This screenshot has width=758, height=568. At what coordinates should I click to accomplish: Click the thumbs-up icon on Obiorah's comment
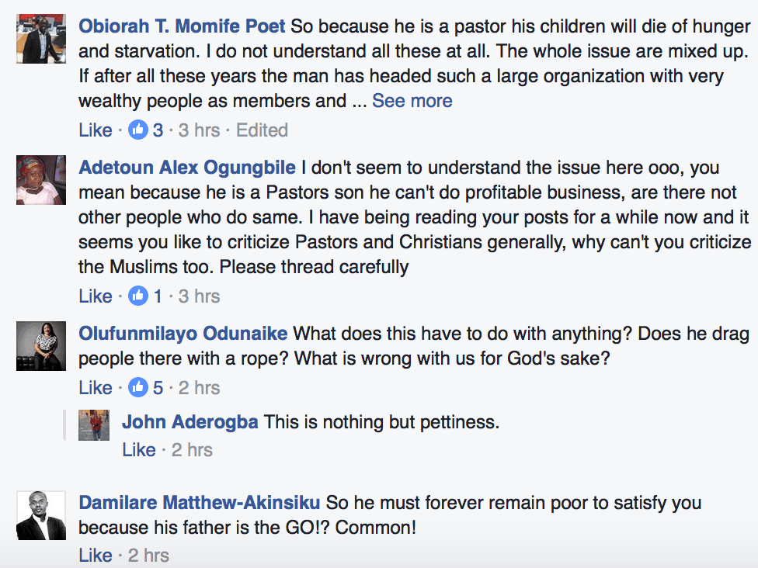[138, 130]
